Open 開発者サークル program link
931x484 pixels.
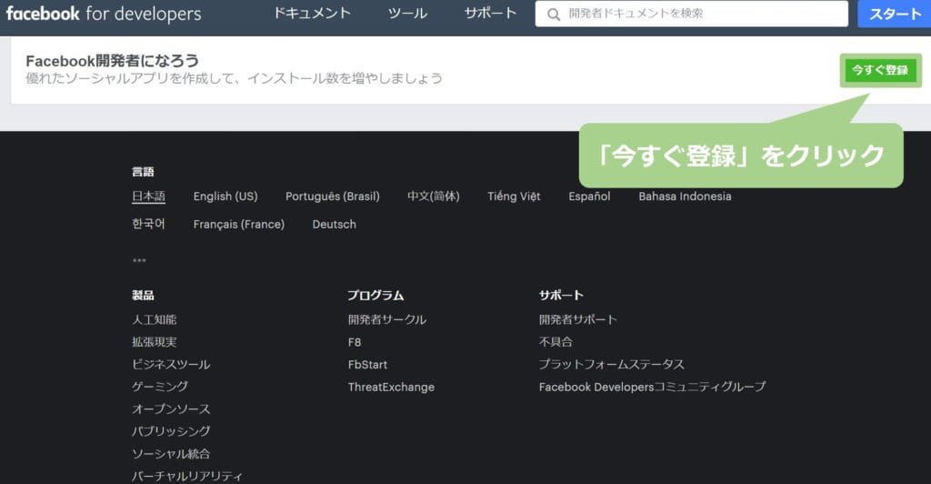coord(387,319)
